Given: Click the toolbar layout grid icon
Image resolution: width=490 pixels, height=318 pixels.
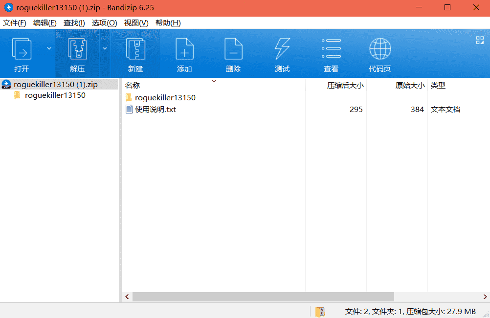Looking at the screenshot, I should tap(480, 40).
